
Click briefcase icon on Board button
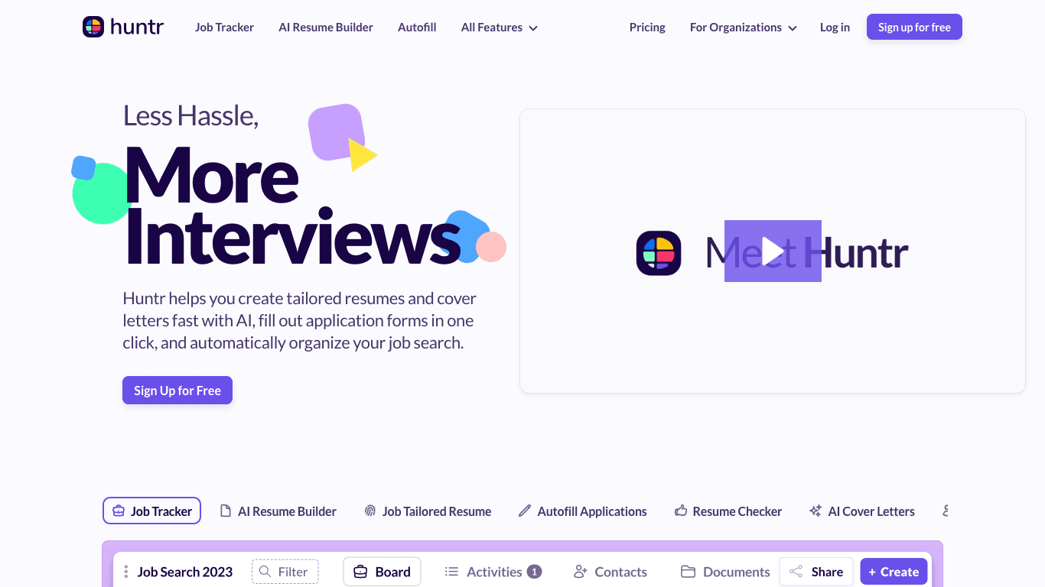tap(360, 572)
